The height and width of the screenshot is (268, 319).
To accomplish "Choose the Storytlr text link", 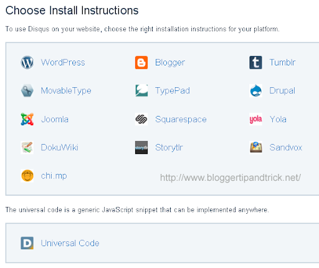I will tap(169, 148).
